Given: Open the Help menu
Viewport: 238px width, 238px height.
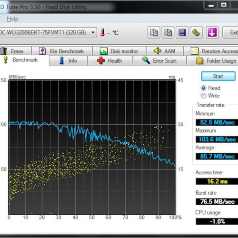Looking at the screenshot, I should [x=12, y=19].
